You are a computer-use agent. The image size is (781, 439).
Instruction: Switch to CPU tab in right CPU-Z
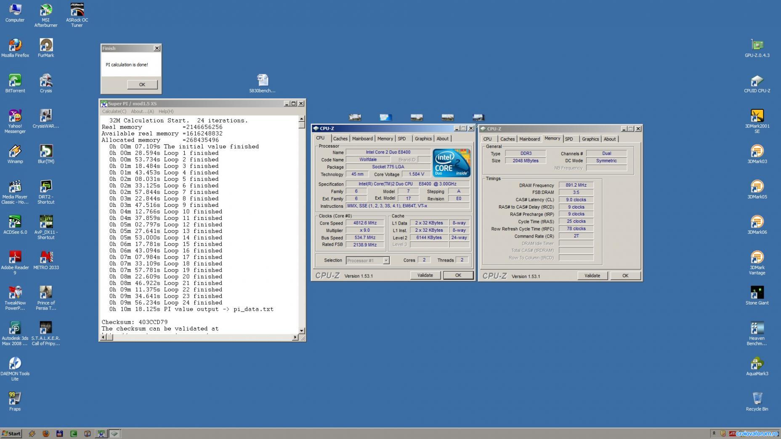click(487, 139)
